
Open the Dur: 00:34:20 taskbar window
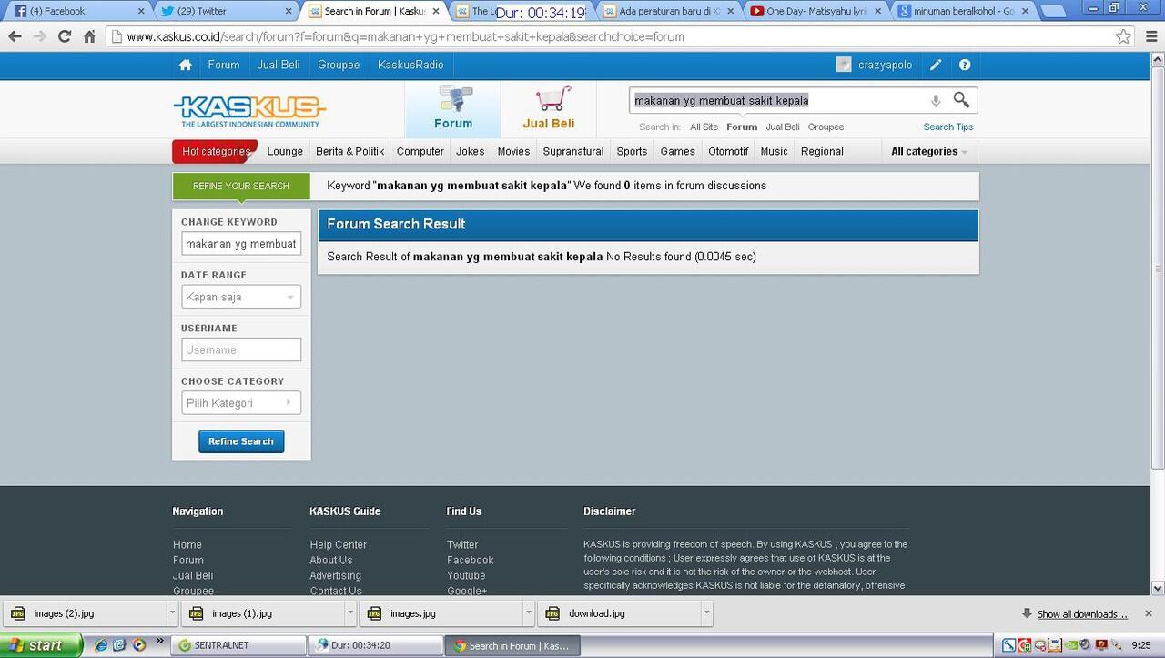pyautogui.click(x=375, y=645)
